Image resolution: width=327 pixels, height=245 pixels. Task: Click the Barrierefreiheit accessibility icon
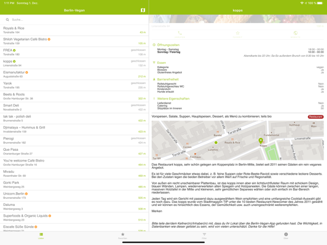pyautogui.click(x=154, y=79)
